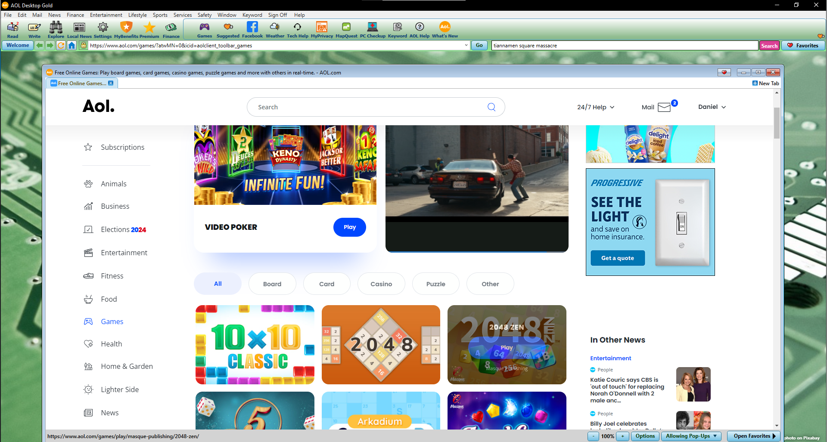Expand the 24/7 Help dropdown
Image resolution: width=827 pixels, height=442 pixels.
(x=596, y=107)
